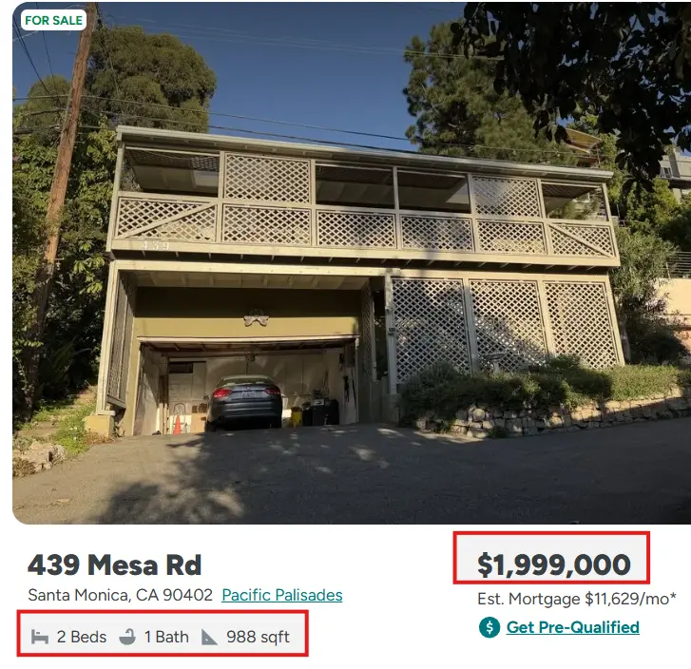This screenshot has width=691, height=669.
Task: Click the green dollar sign circle icon
Action: click(x=489, y=627)
